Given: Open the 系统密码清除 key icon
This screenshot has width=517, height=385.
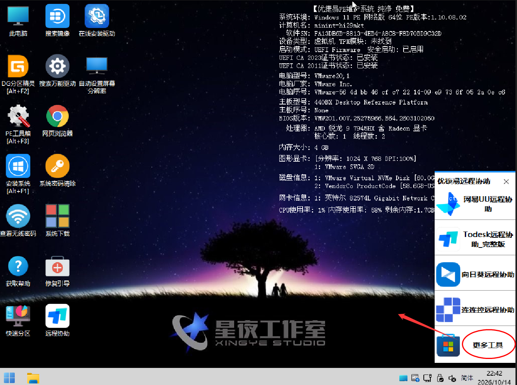Looking at the screenshot, I should click(x=57, y=170).
